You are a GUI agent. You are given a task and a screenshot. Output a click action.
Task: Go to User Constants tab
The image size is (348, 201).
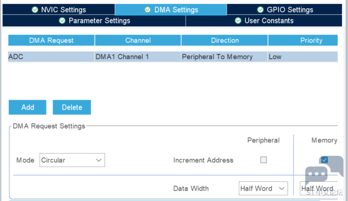[264, 21]
